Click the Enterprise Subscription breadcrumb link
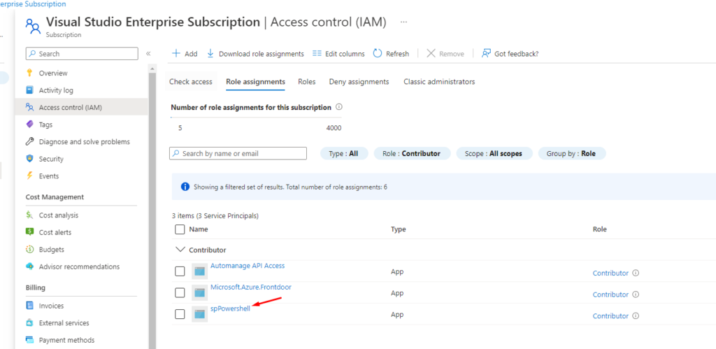This screenshot has height=349, width=716. 33,3
